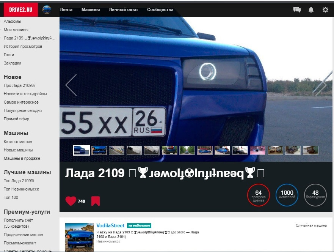The image size is (334, 252).
Task: Open the notifications bell
Action: point(311,9)
